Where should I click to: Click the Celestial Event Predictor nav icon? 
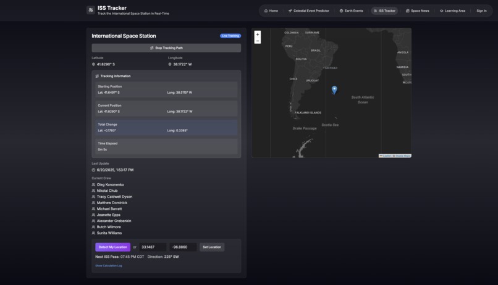(x=290, y=10)
